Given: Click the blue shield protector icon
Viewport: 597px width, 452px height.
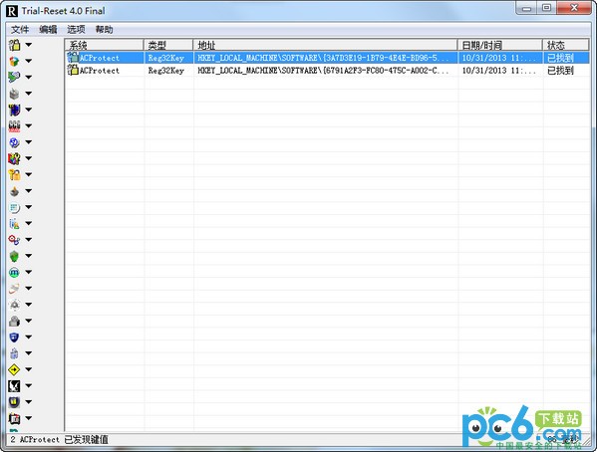Looking at the screenshot, I should [15, 338].
